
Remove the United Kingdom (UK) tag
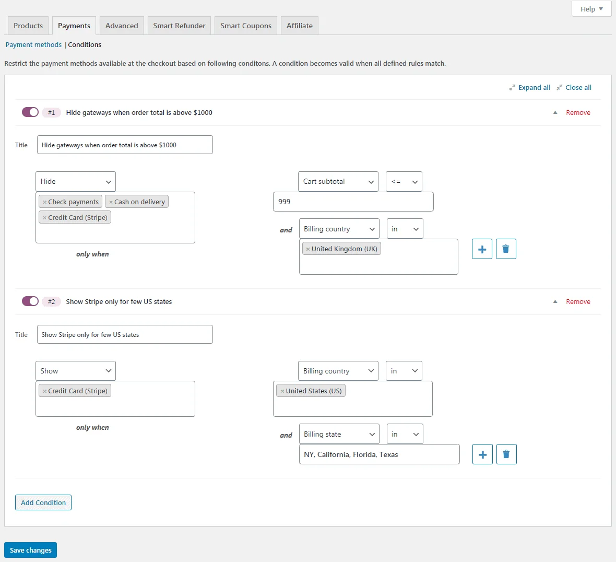[308, 249]
